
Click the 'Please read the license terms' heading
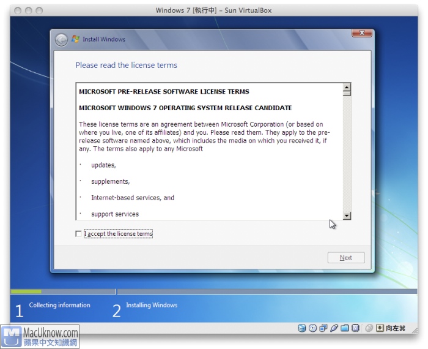(x=127, y=66)
